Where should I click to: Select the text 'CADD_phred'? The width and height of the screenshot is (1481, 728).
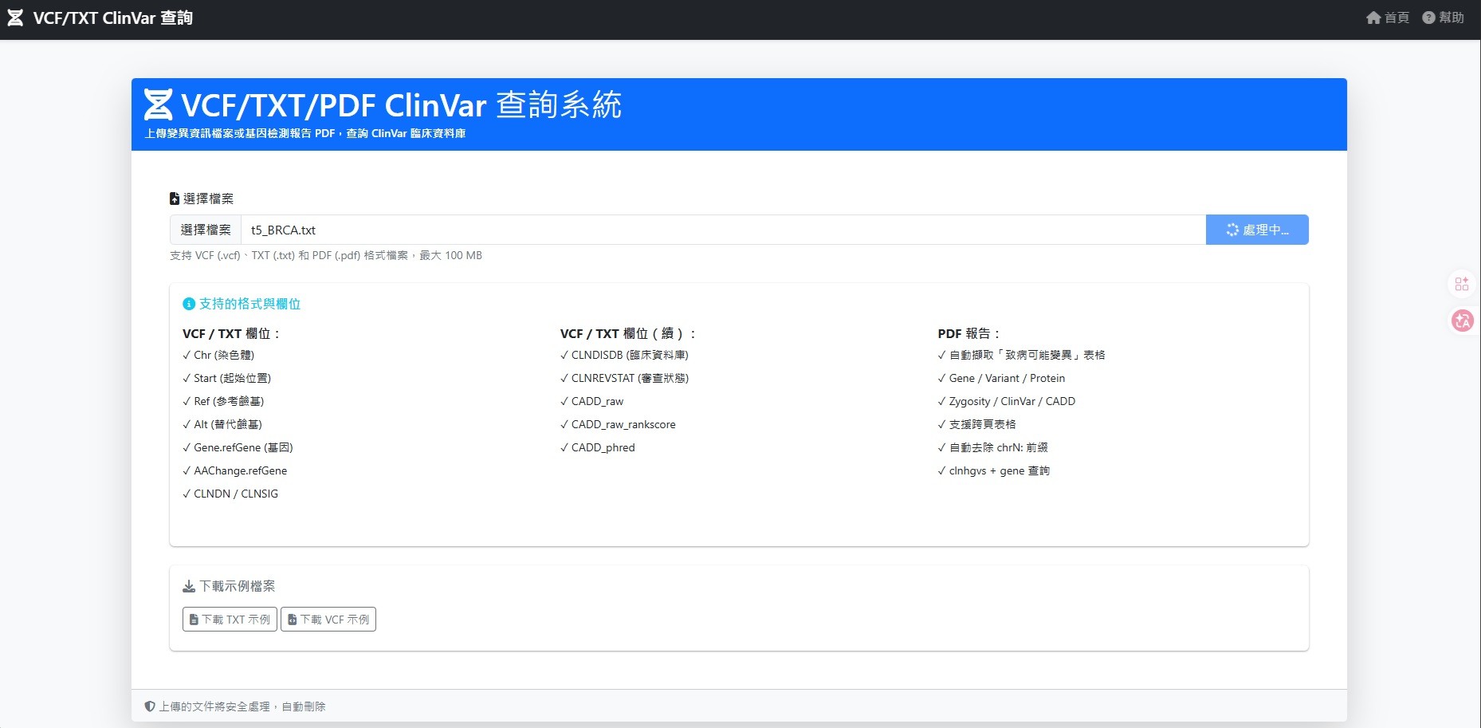click(603, 447)
